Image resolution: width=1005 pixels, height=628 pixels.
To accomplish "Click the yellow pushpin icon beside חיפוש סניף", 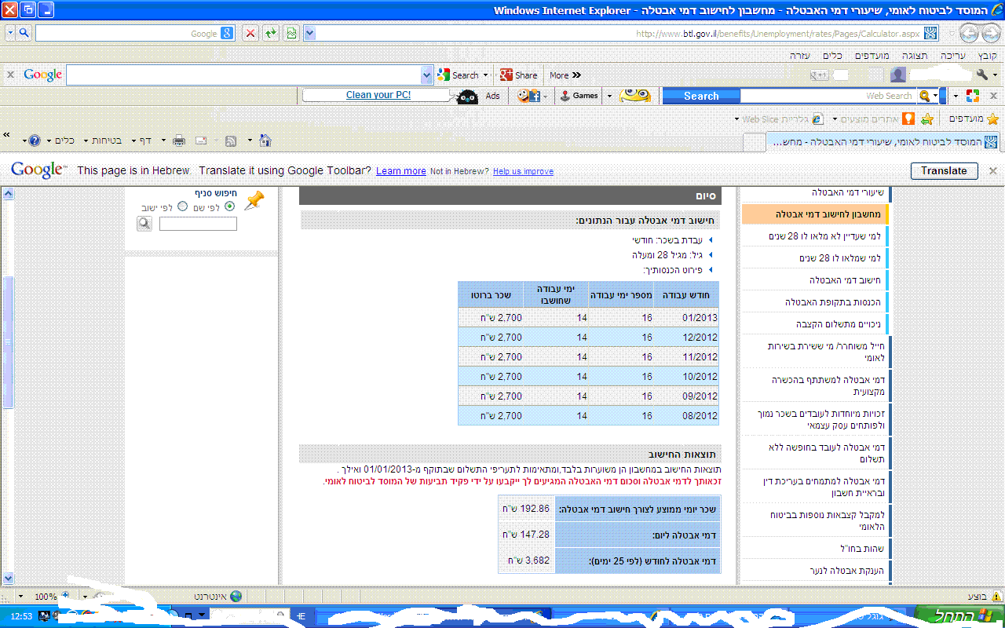I will pyautogui.click(x=254, y=200).
